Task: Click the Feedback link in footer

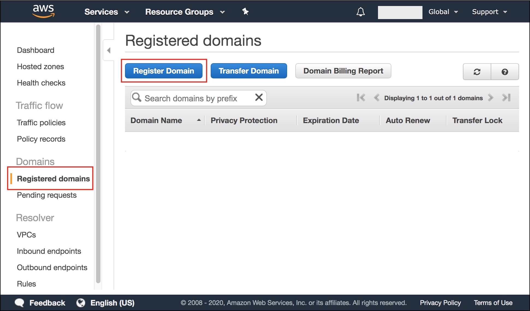Action: [47, 303]
